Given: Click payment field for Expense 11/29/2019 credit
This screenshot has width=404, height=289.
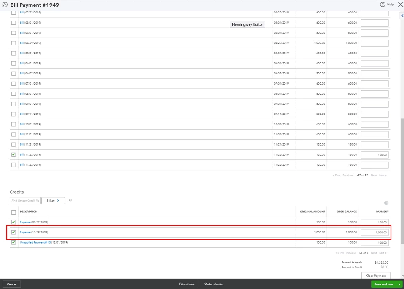Looking at the screenshot, I should 375,232.
